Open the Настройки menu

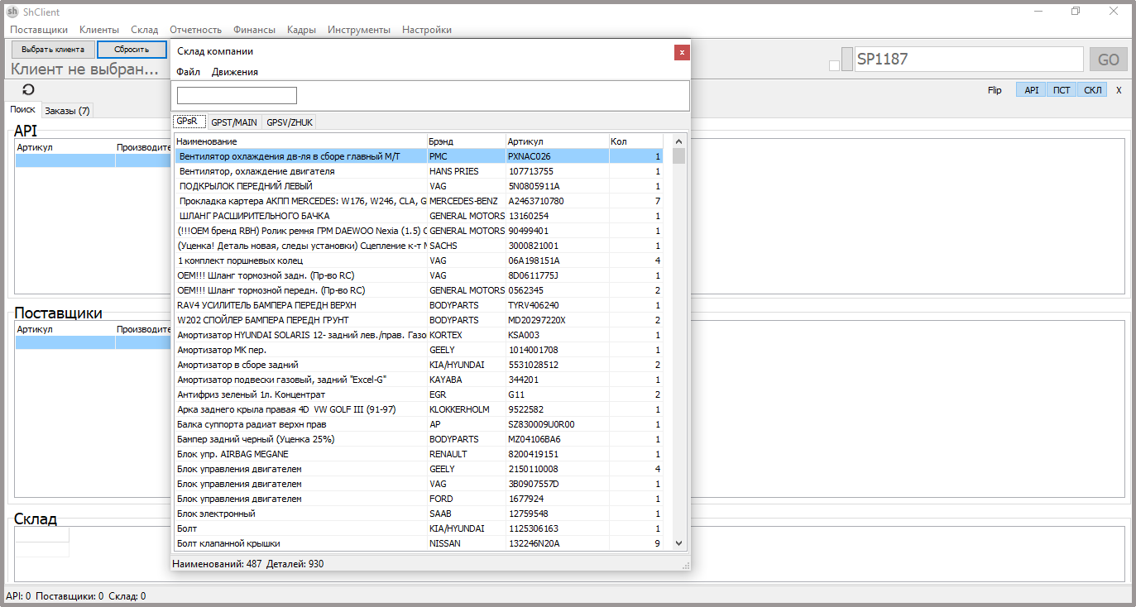pyautogui.click(x=427, y=30)
